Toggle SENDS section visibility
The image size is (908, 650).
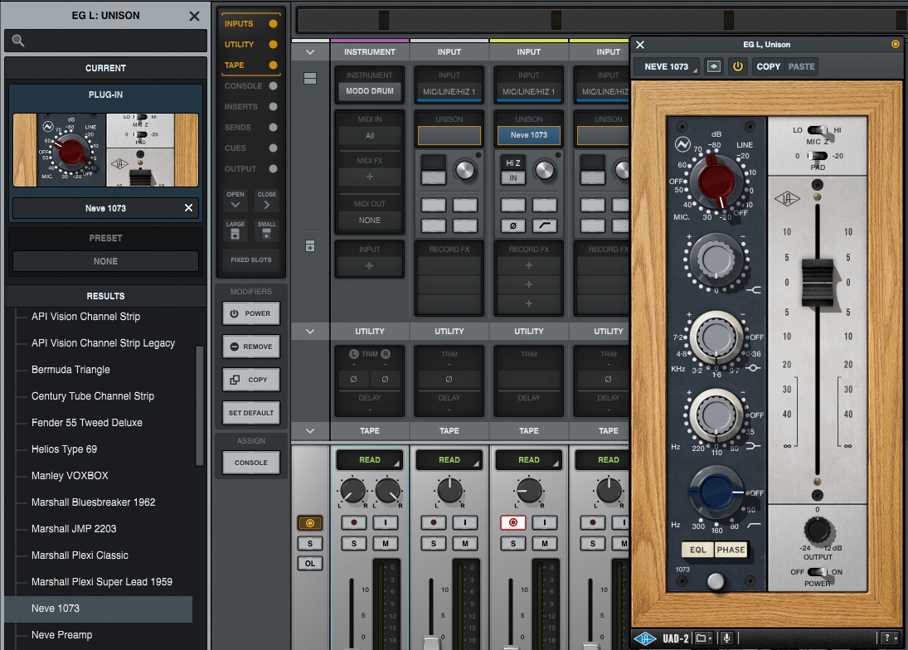(x=250, y=128)
